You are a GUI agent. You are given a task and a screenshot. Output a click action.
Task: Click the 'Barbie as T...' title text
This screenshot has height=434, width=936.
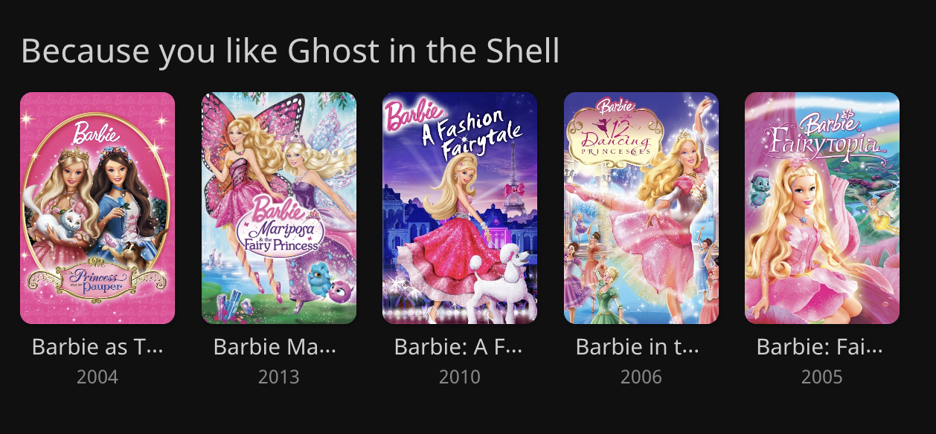[x=97, y=346]
